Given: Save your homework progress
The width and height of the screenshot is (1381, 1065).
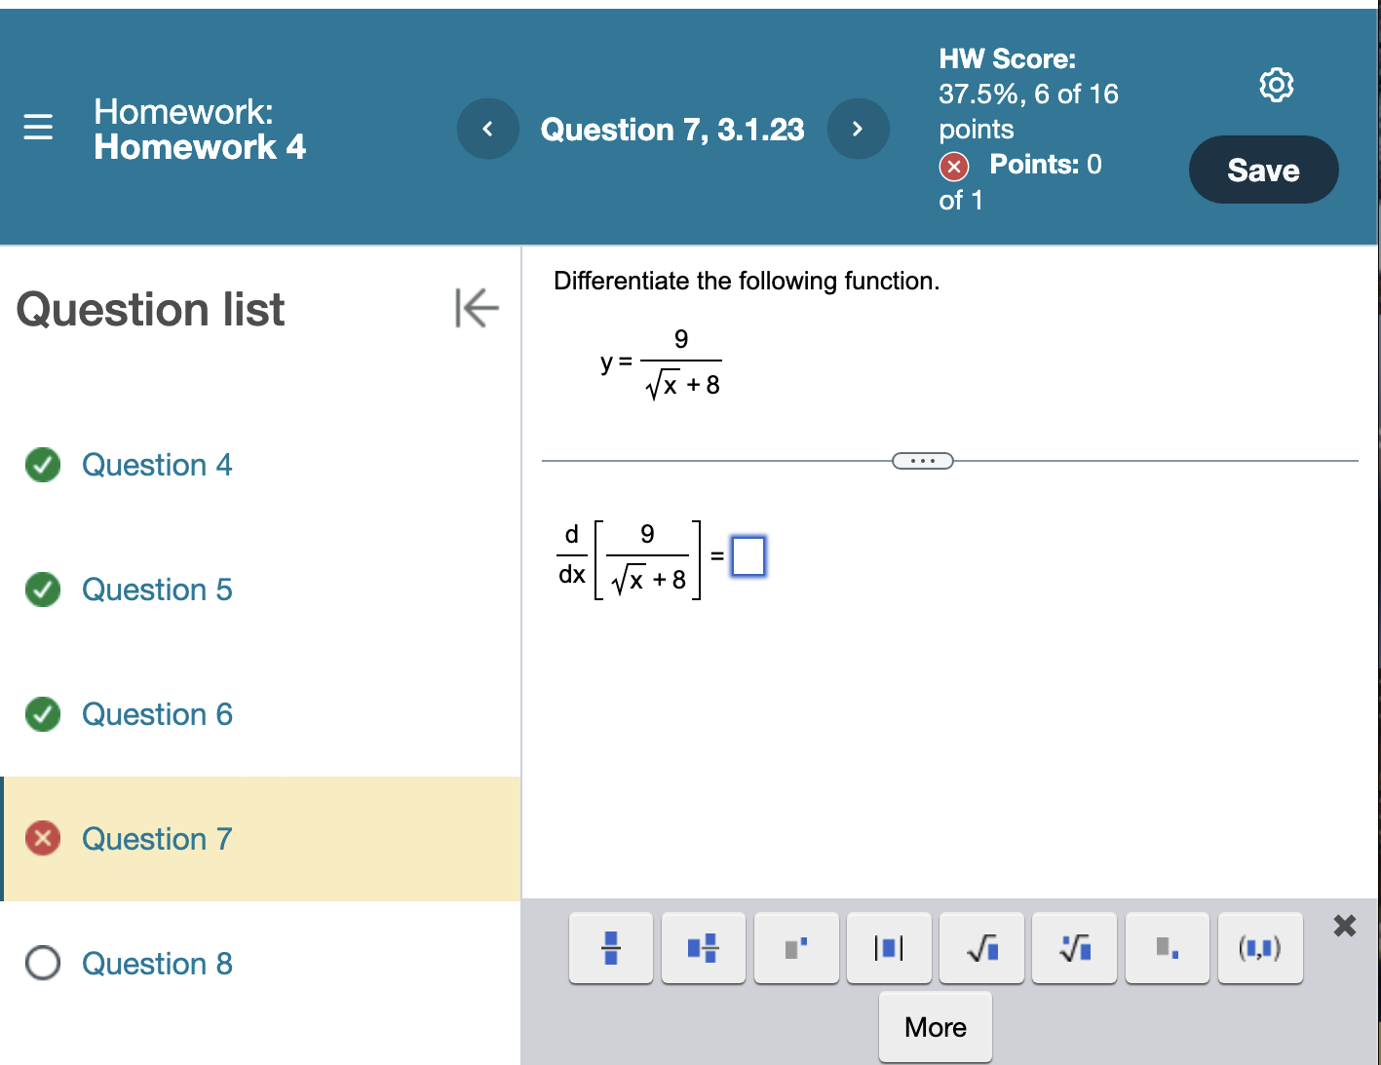Looking at the screenshot, I should 1263,170.
